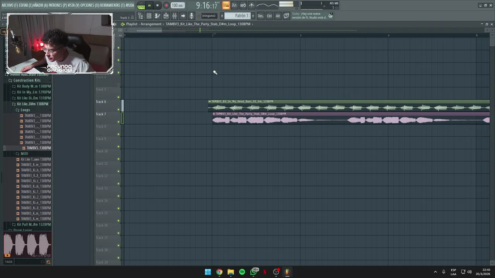
Task: Click the blend/overdub icon next to loop record
Action: click(x=251, y=5)
